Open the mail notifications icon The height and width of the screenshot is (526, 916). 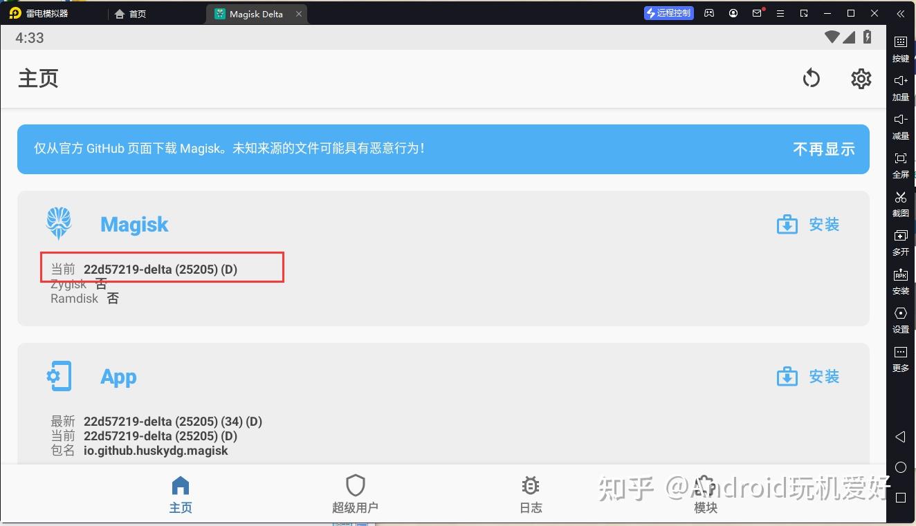click(758, 13)
